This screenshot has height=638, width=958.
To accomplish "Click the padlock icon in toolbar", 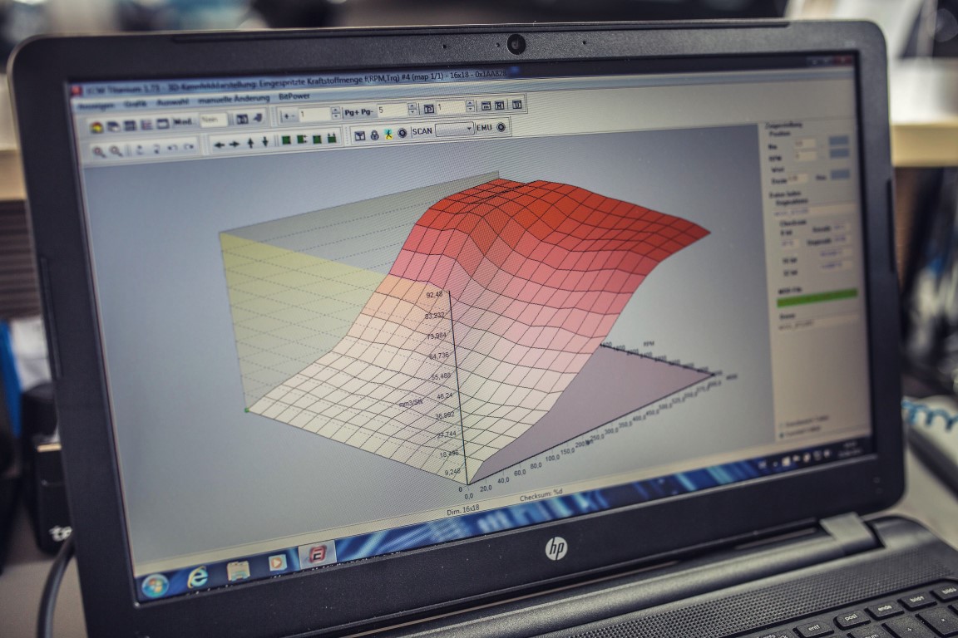I will (x=374, y=135).
